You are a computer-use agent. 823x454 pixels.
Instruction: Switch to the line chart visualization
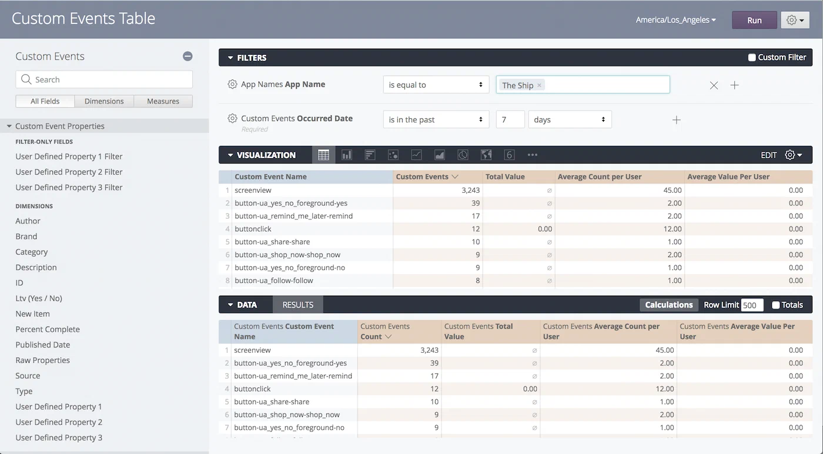pos(416,155)
